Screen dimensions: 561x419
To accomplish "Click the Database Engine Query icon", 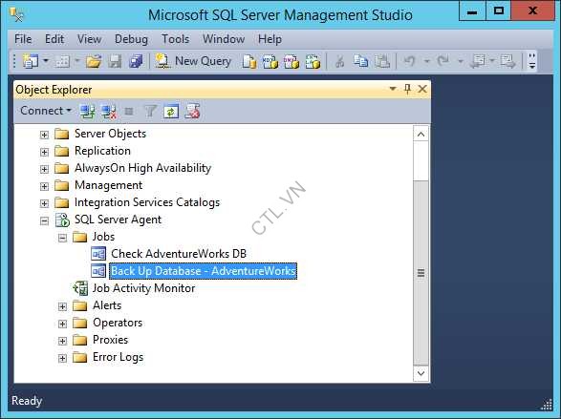I will tap(249, 61).
